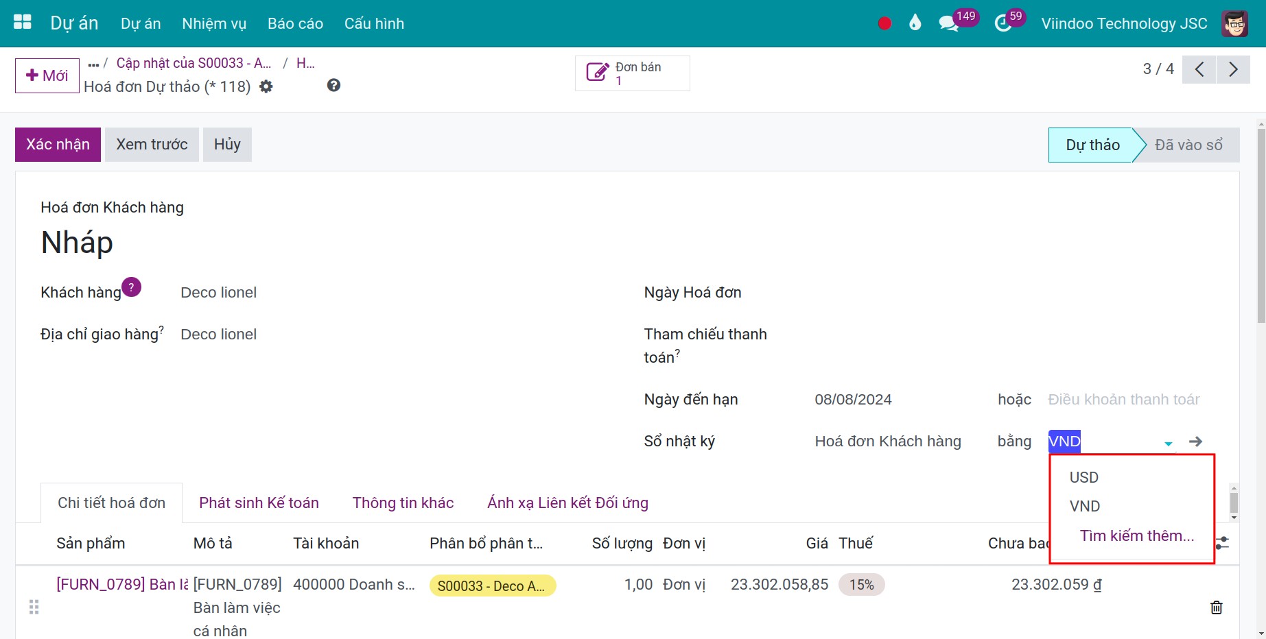Screen dimensions: 1266x639
Task: Click the breadcrumb ellipsis icon
Action: pyautogui.click(x=93, y=65)
